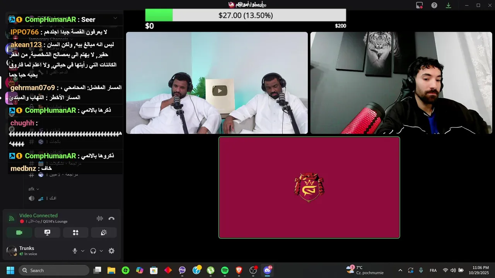
Task: Click username akean123 in chat overlay
Action: coord(26,45)
